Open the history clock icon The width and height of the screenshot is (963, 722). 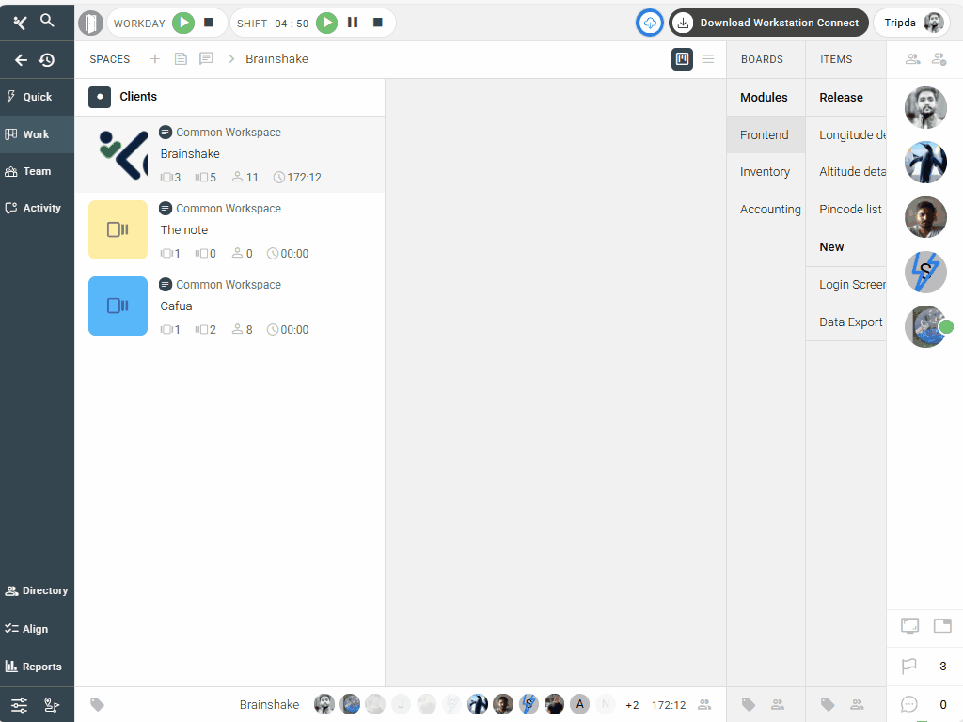point(47,60)
